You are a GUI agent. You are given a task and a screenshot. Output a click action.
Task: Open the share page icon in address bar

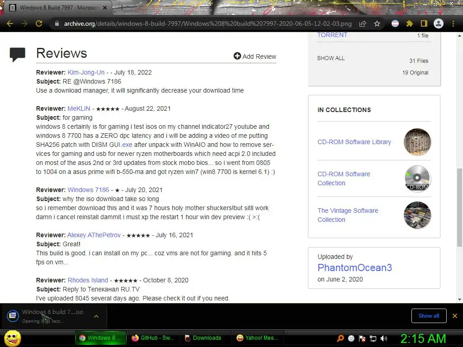pos(363,23)
